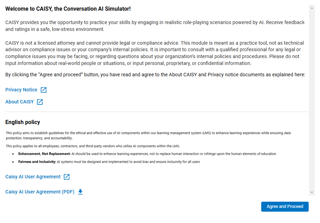320x223 pixels.
Task: Click the English policy section heading
Action: [22, 122]
